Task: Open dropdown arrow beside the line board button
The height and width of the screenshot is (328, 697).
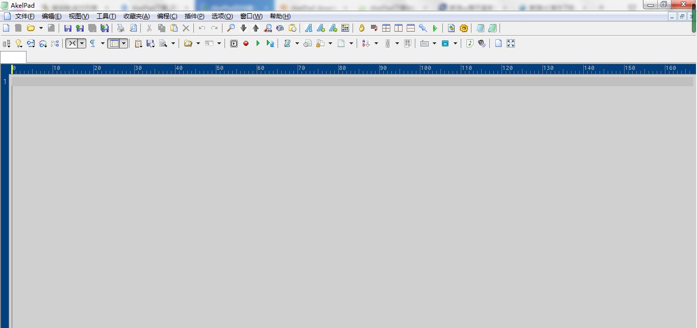Action: click(123, 43)
